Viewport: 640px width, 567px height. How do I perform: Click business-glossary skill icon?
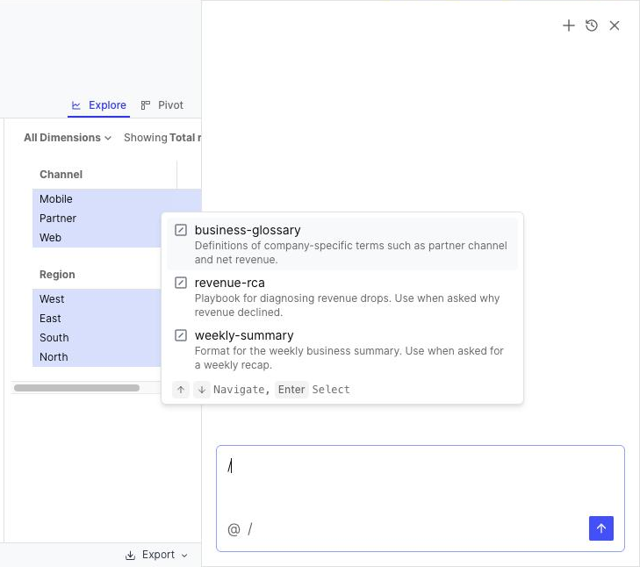[181, 230]
